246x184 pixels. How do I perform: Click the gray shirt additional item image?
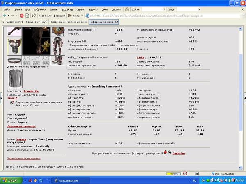point(15,78)
